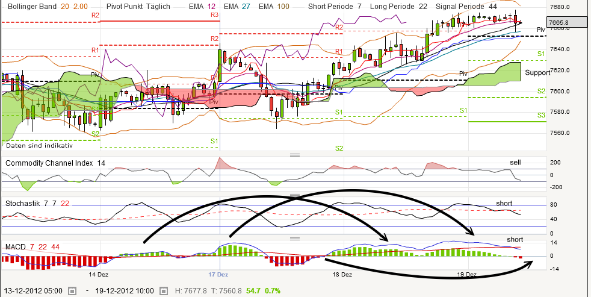
Task: Click the 7560.0 price axis value
Action: [559, 133]
